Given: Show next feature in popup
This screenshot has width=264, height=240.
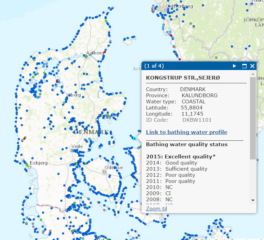Looking at the screenshot, I should (x=234, y=66).
